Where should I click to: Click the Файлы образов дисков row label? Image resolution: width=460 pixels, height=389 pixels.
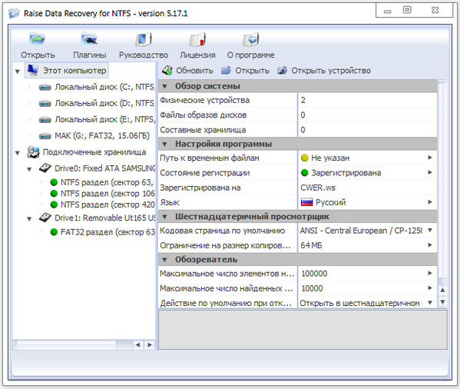click(x=203, y=115)
